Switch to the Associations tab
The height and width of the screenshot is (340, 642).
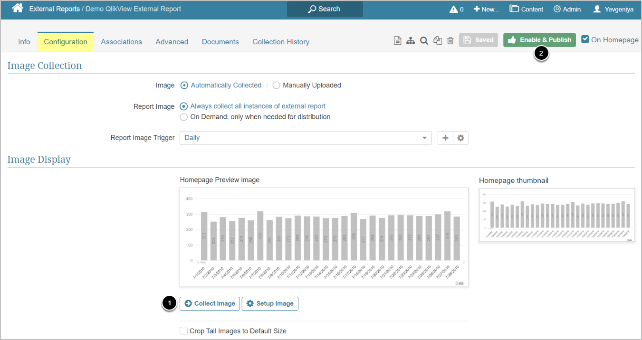pyautogui.click(x=121, y=42)
